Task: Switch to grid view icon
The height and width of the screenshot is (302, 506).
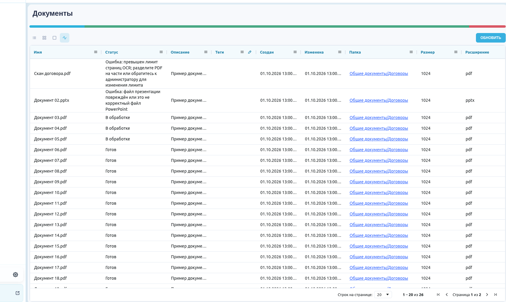Action: pos(44,38)
